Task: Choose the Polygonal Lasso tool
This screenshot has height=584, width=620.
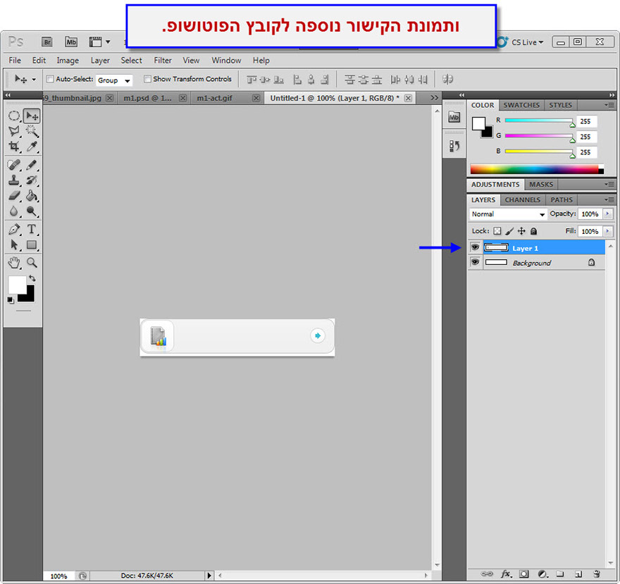Action: click(14, 131)
